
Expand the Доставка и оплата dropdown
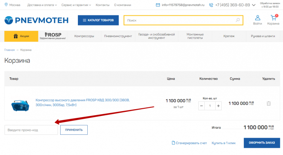click(x=42, y=5)
